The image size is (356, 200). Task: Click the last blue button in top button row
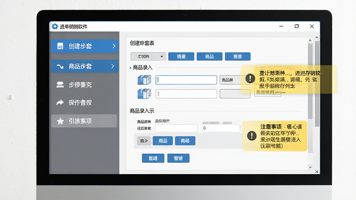point(238,57)
